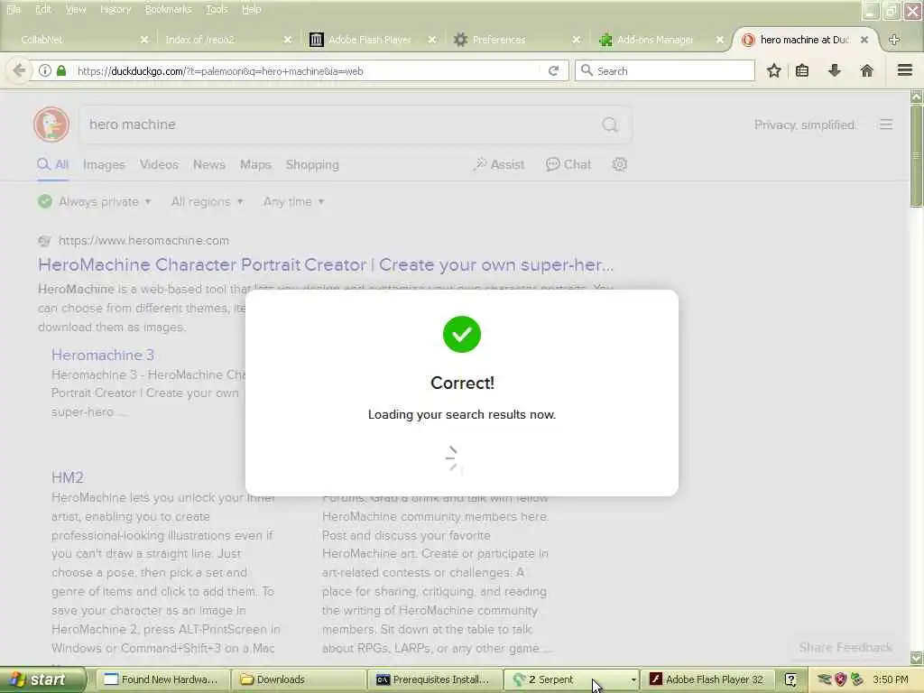This screenshot has height=693, width=924.
Task: Expand the Serpent taskbar group dropdown arrow
Action: [x=633, y=679]
